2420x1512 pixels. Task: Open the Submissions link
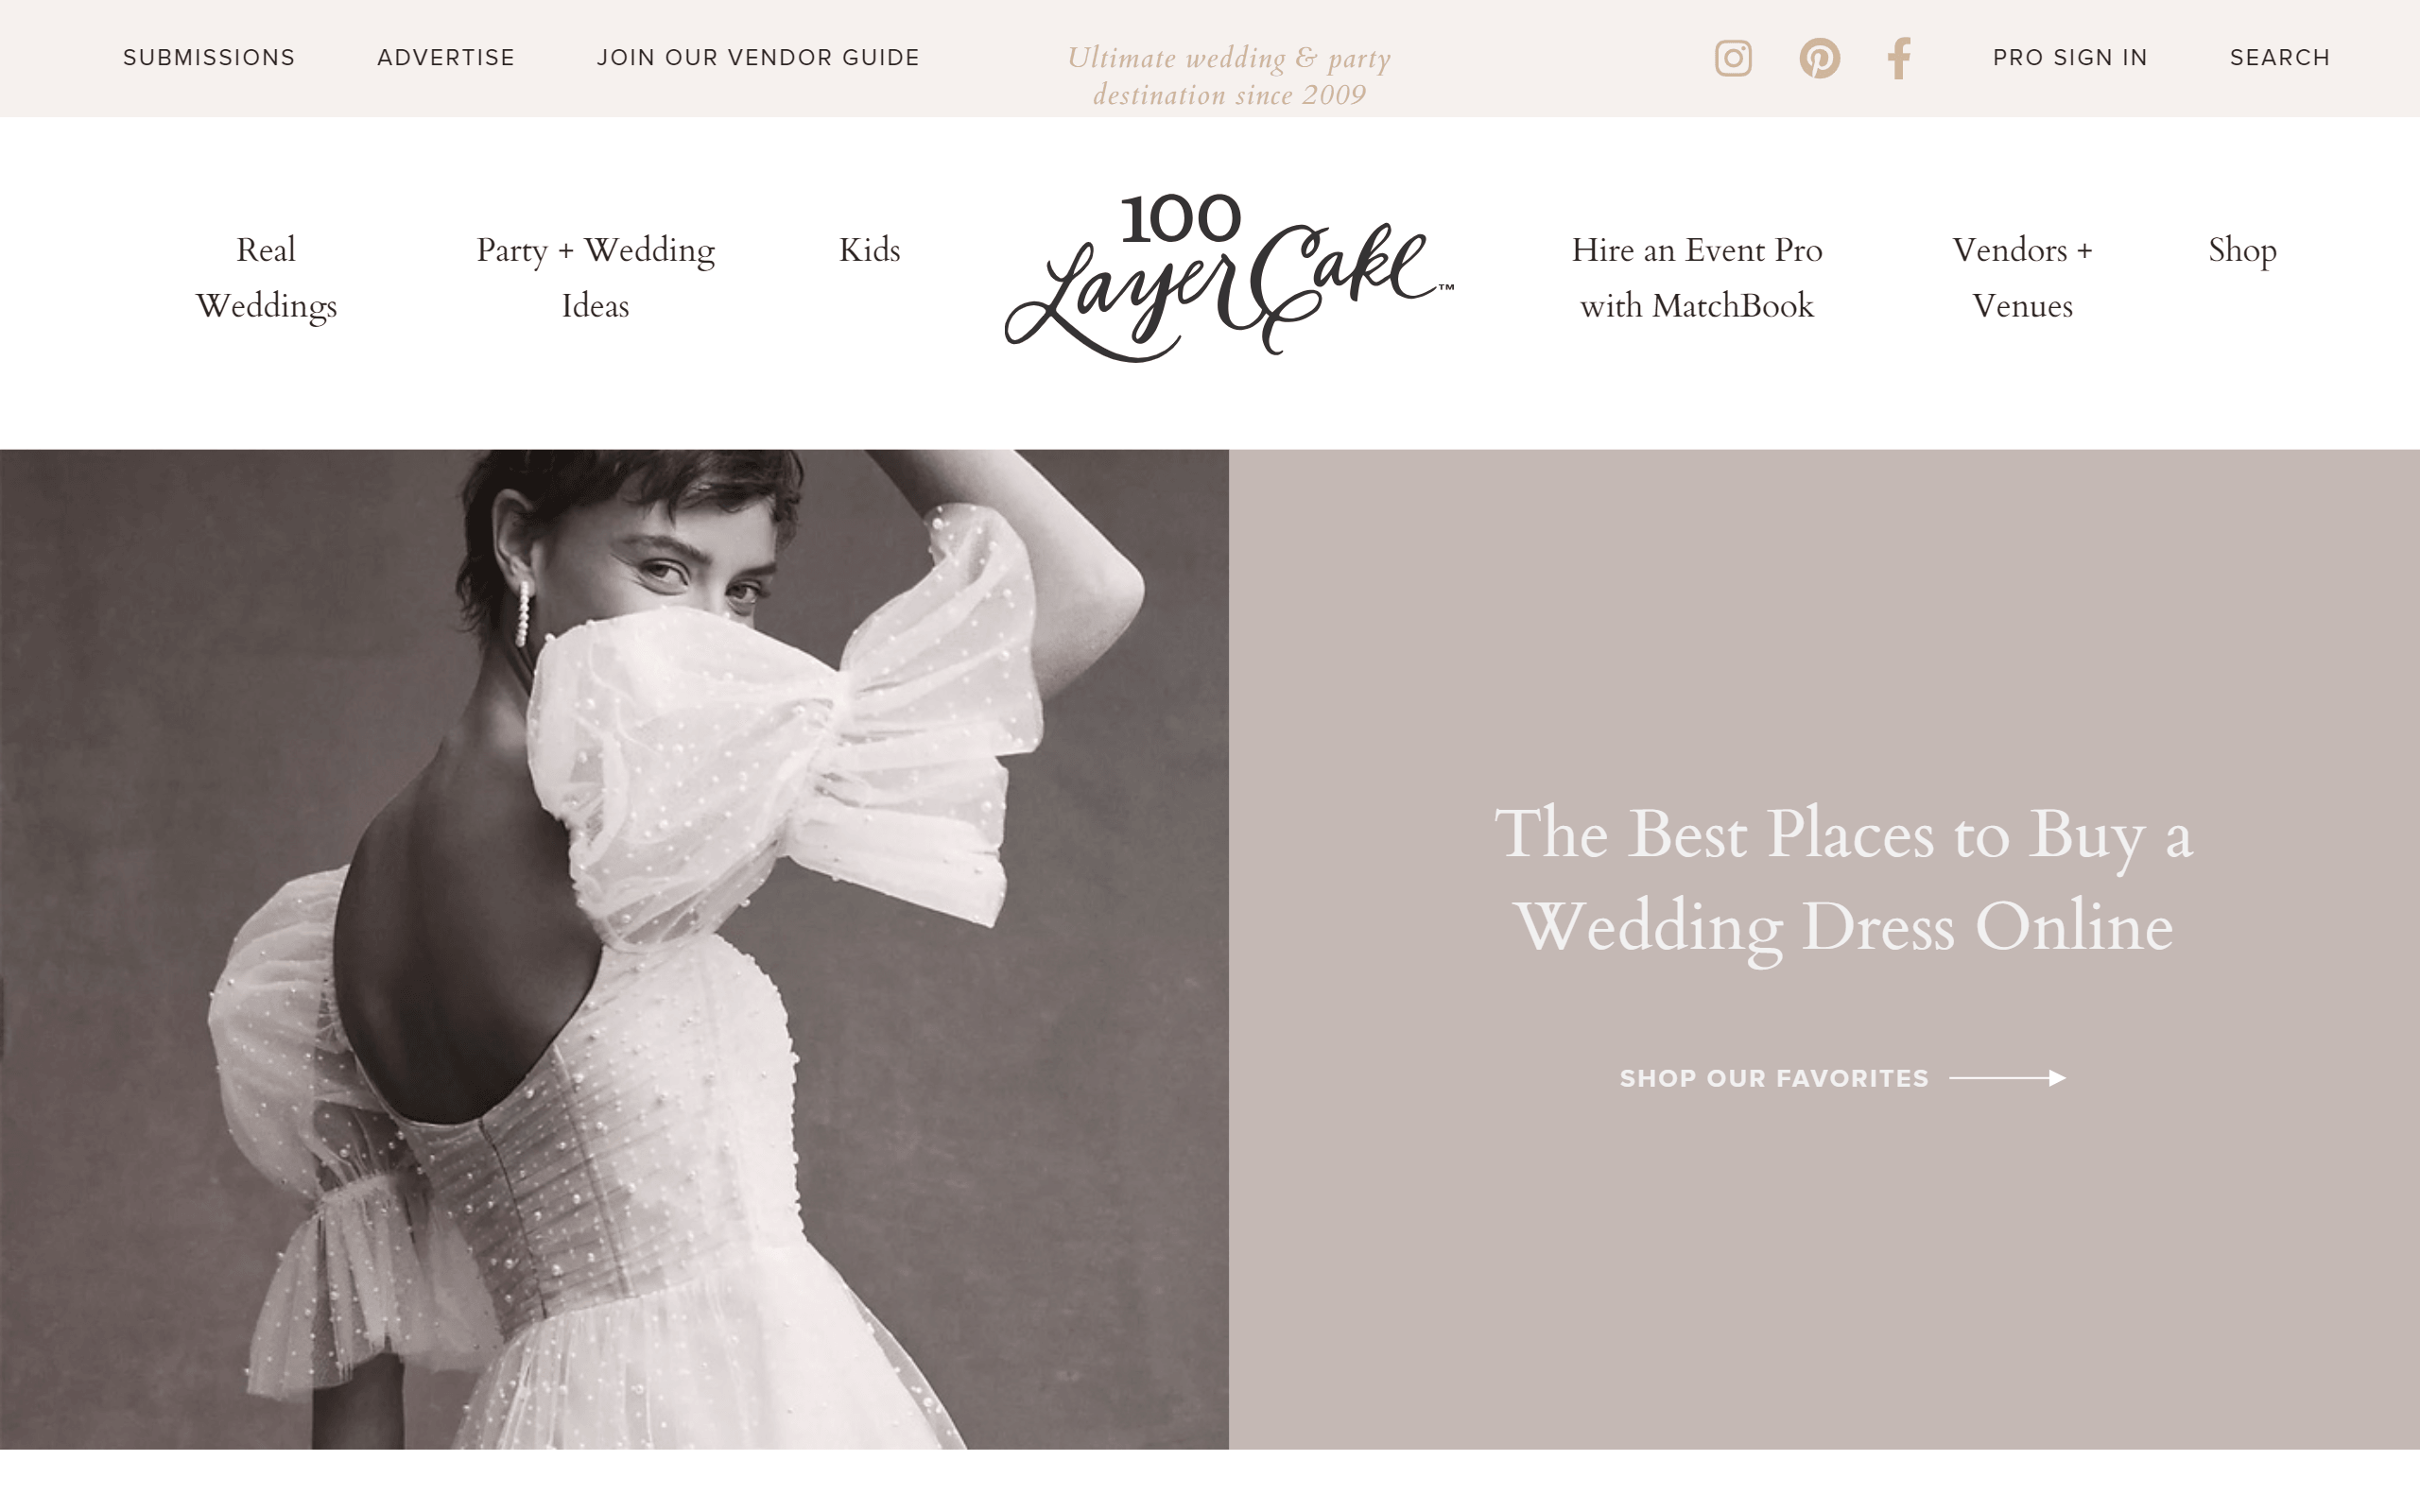[x=209, y=58]
